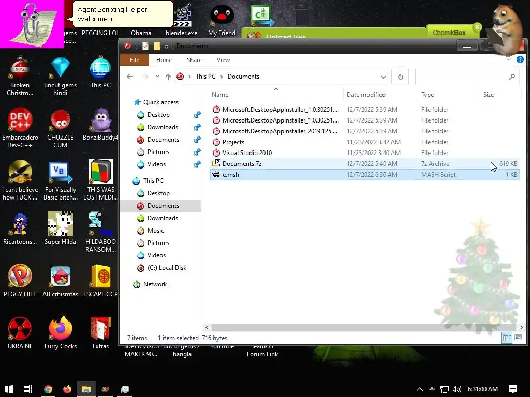This screenshot has height=397, width=530.
Task: Refresh the Documents folder view
Action: pos(400,77)
